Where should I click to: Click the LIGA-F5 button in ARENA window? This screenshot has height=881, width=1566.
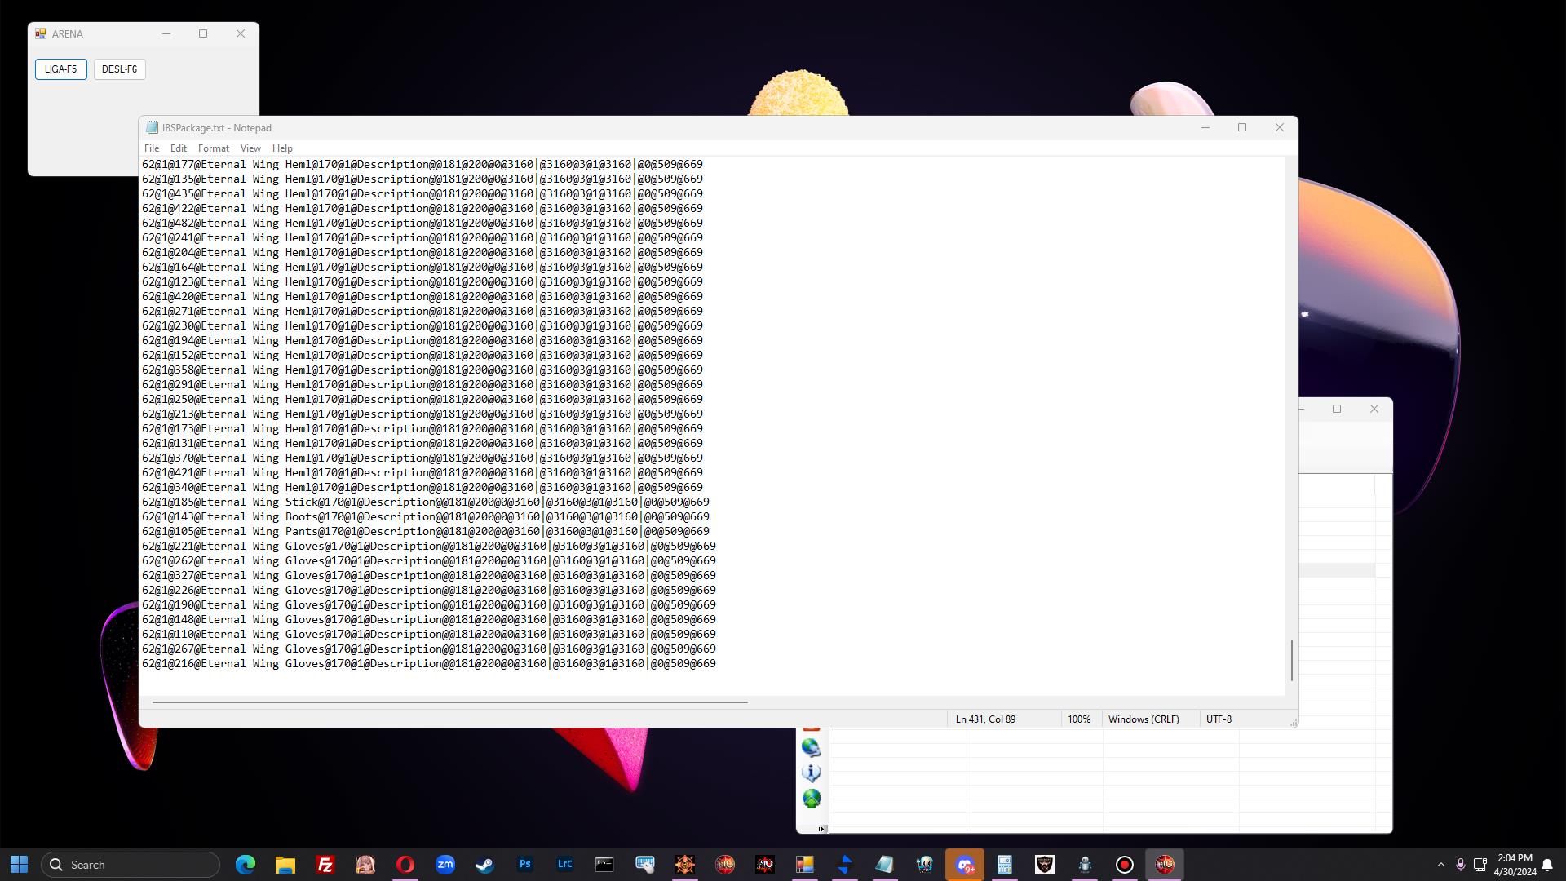61,69
